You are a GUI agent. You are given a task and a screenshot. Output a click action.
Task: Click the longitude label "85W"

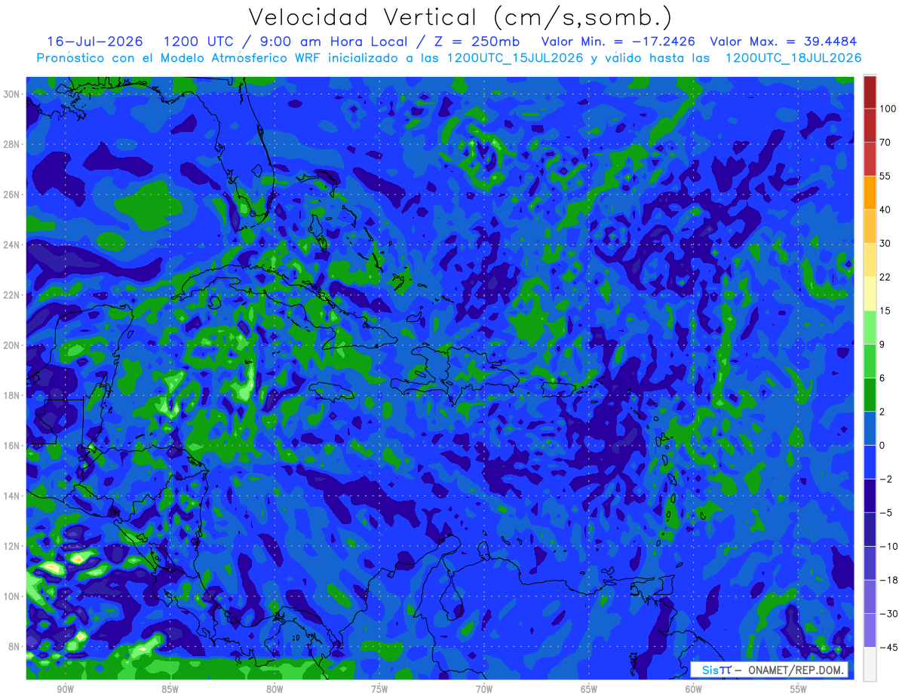(170, 689)
